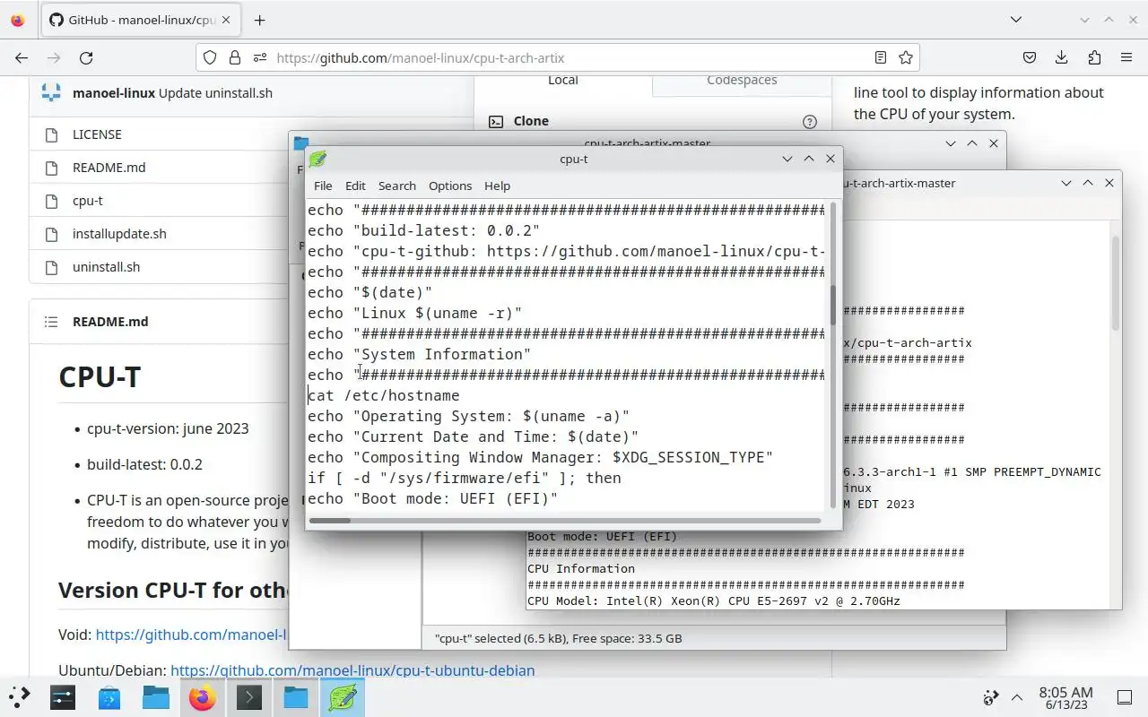Viewport: 1148px width, 717px height.
Task: Click the site security padlock icon
Action: coord(235,57)
